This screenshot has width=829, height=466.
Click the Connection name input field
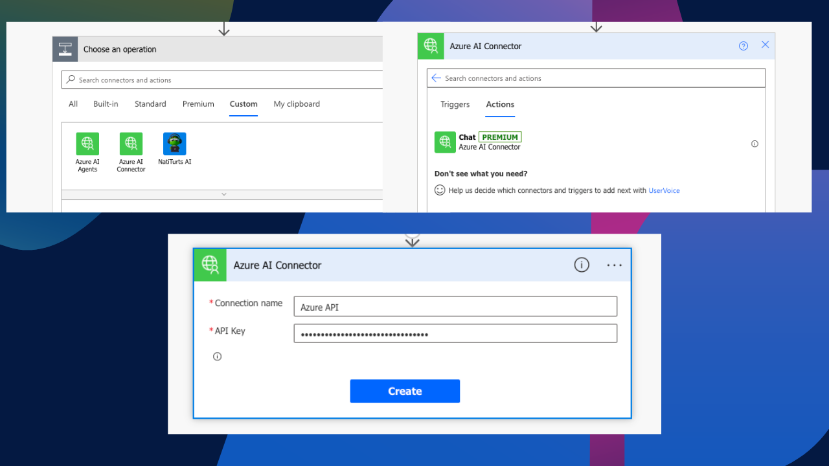[455, 306]
